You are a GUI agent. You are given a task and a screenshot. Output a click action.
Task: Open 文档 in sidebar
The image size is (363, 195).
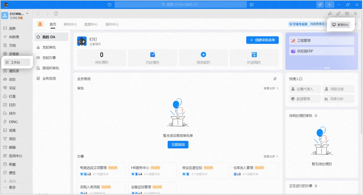point(10,45)
